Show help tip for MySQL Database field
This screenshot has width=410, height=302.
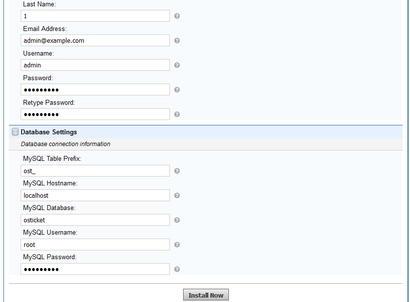point(177,220)
